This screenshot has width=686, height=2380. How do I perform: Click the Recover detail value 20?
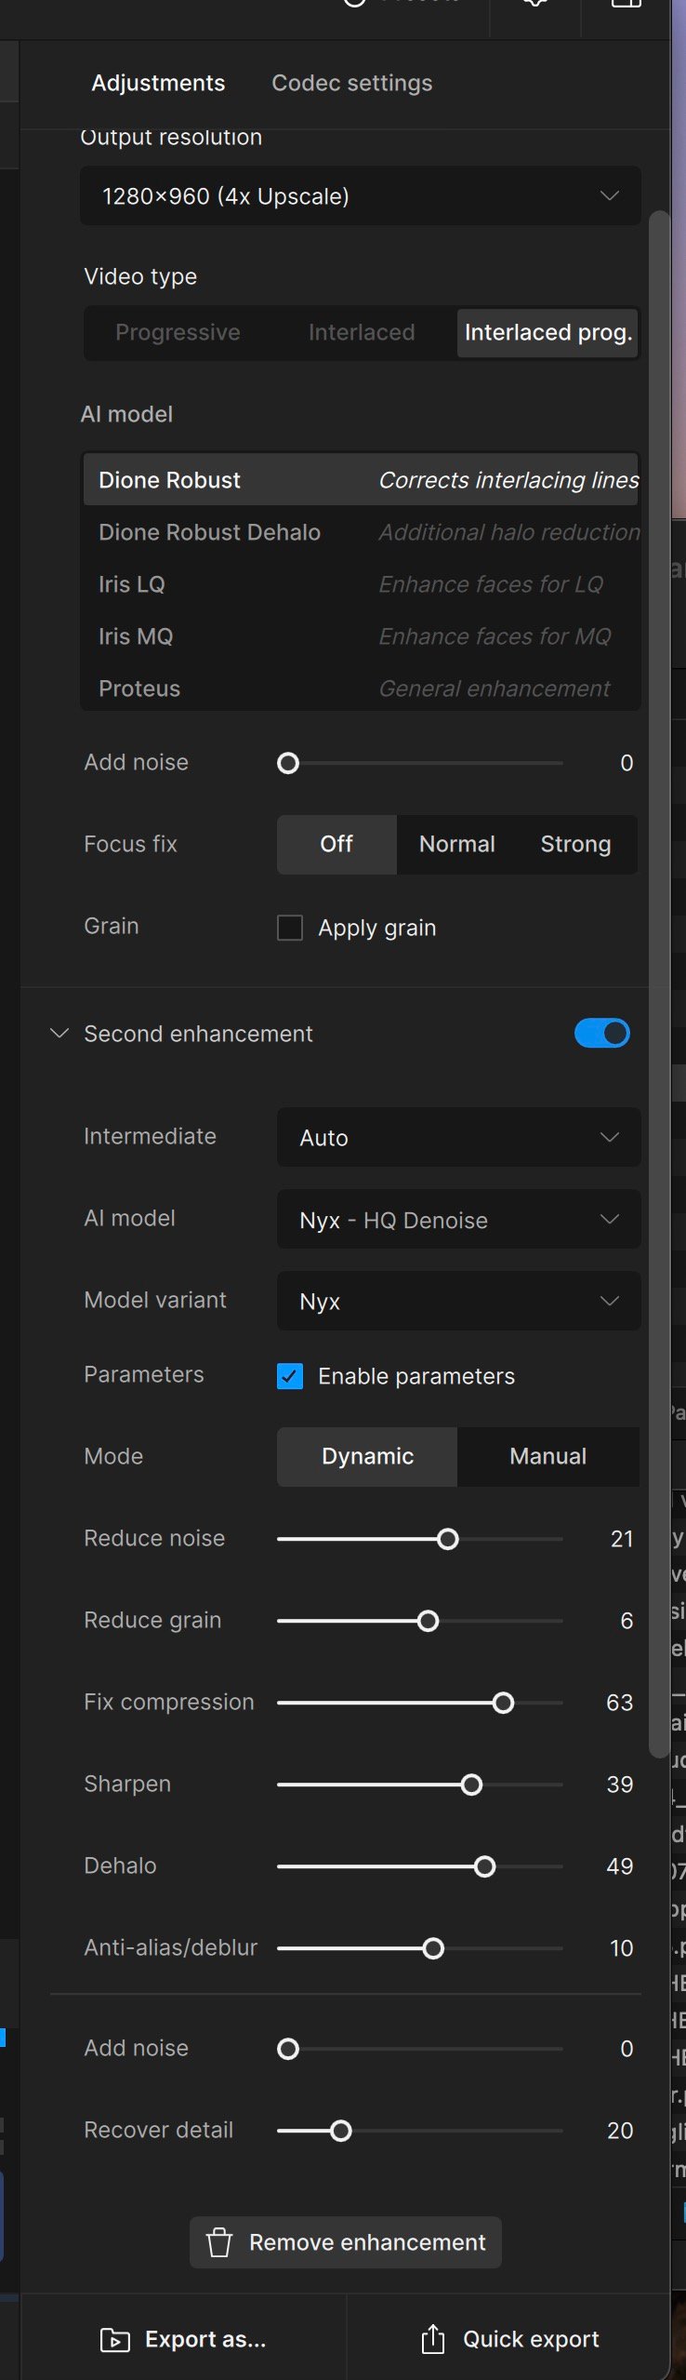click(620, 2132)
